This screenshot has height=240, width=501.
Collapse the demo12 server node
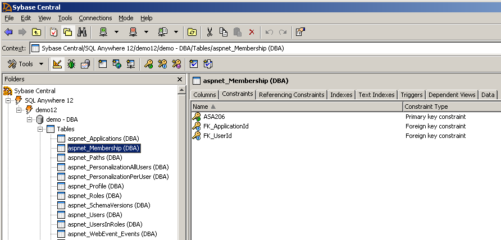tap(19, 110)
